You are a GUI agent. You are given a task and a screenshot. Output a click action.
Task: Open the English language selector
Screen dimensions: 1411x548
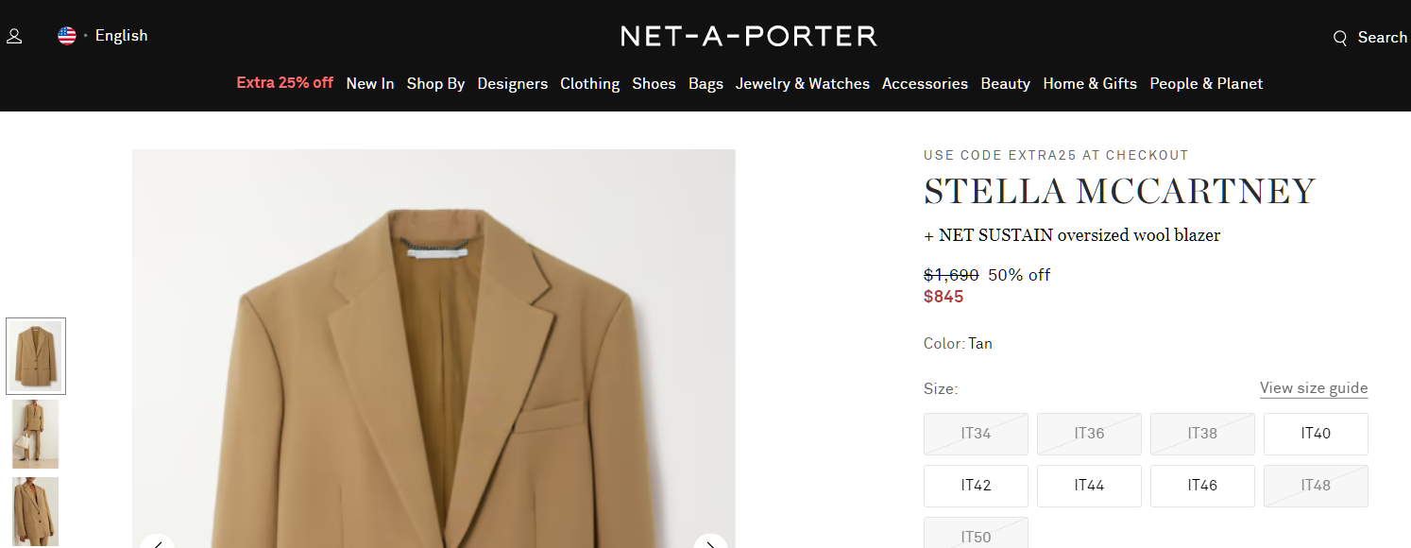click(x=121, y=36)
